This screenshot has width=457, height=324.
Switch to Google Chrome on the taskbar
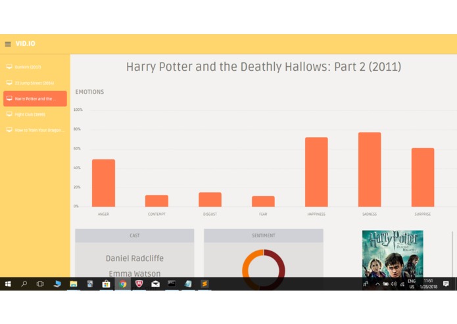pyautogui.click(x=123, y=284)
